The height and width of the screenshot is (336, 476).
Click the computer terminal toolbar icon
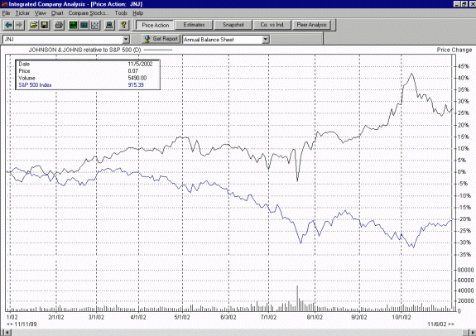tap(109, 25)
